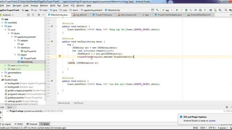Open Project panel gear settings
This screenshot has height=130, width=232.
39,15
